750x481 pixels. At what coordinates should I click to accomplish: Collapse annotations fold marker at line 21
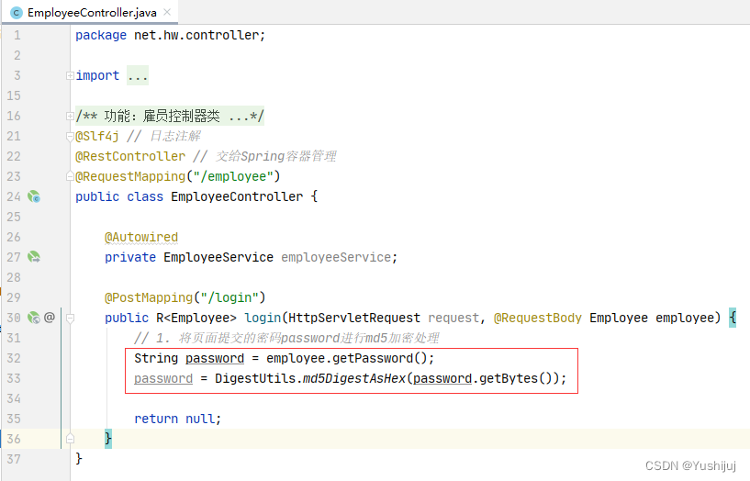tap(70, 136)
